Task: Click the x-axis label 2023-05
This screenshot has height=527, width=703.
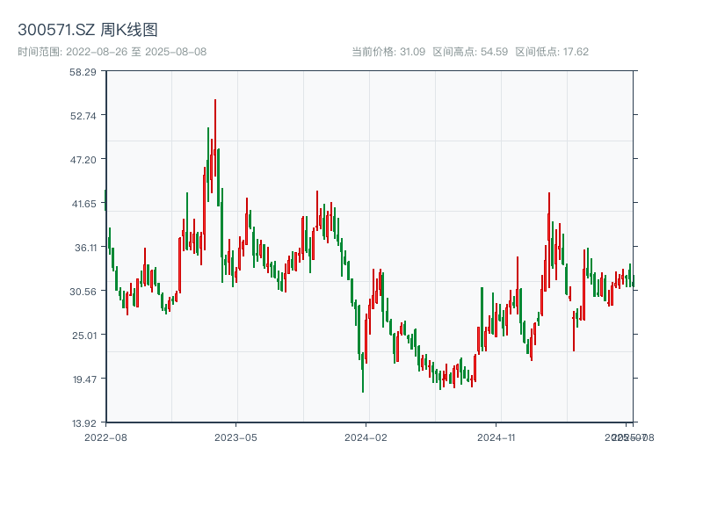Action: pyautogui.click(x=236, y=437)
